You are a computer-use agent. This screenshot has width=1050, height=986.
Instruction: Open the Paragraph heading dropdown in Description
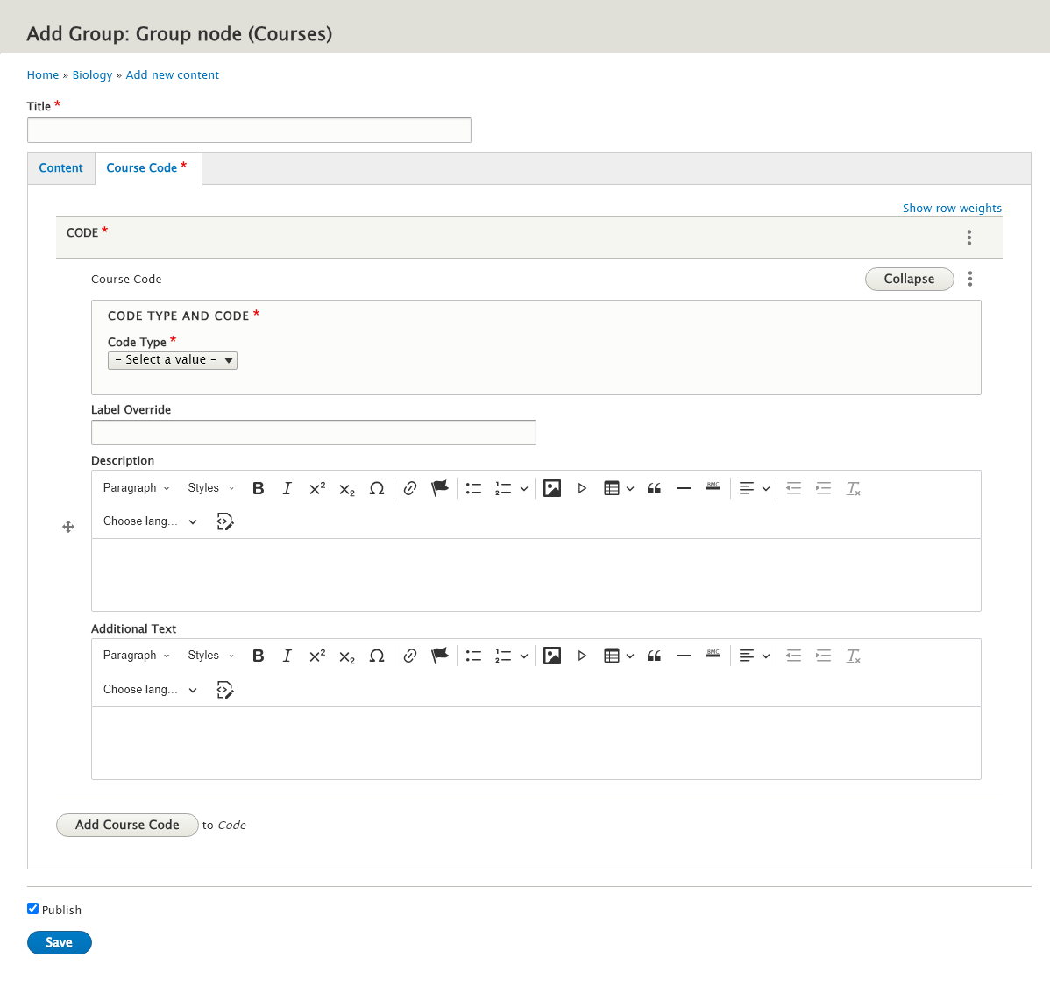click(x=136, y=488)
